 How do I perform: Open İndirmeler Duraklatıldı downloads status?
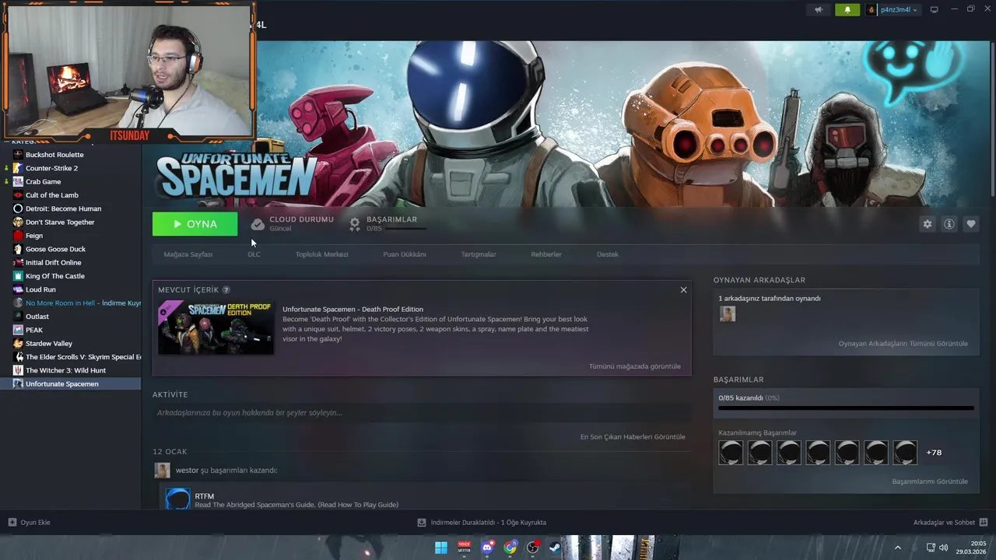482,523
